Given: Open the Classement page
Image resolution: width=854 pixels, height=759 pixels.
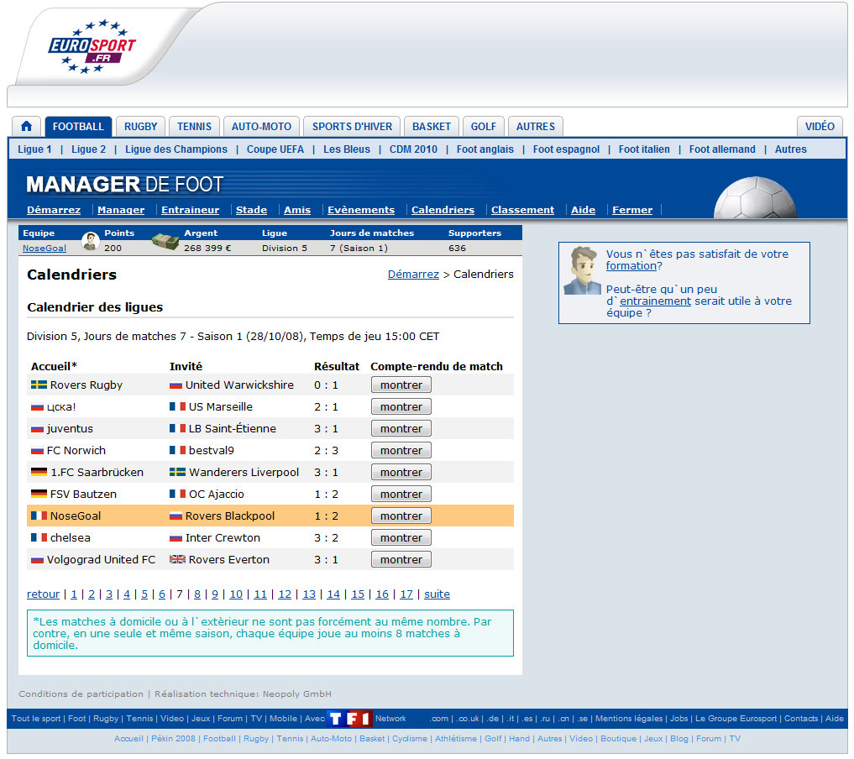Looking at the screenshot, I should pyautogui.click(x=522, y=210).
